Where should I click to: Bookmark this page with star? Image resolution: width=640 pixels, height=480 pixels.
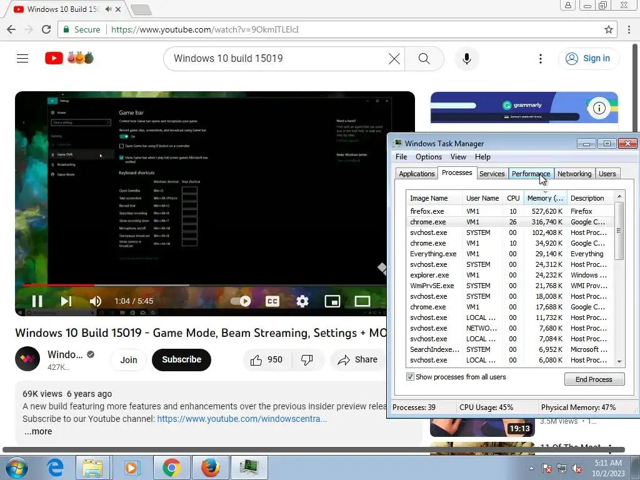click(x=609, y=29)
